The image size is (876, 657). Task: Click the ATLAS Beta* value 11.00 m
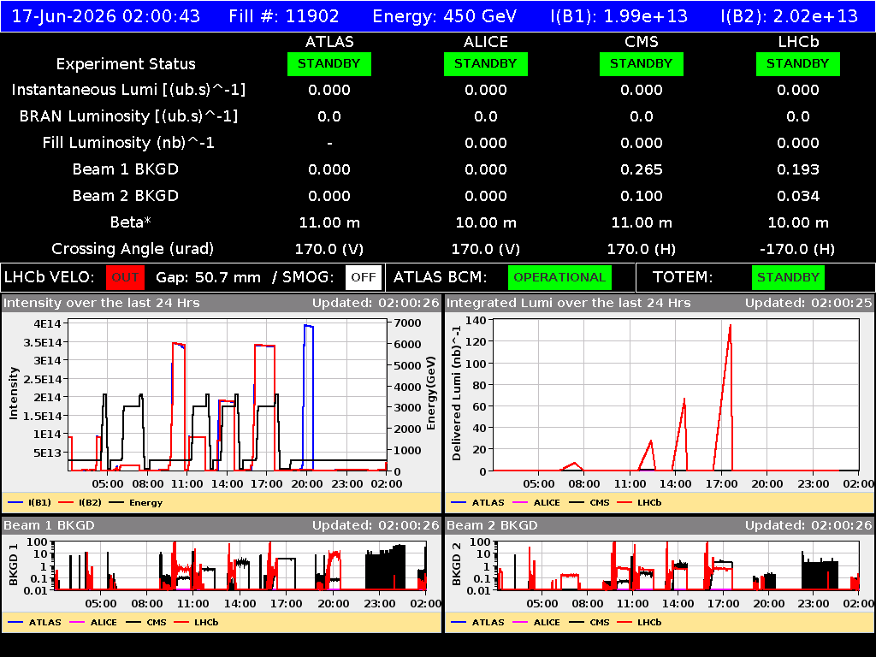click(x=329, y=223)
